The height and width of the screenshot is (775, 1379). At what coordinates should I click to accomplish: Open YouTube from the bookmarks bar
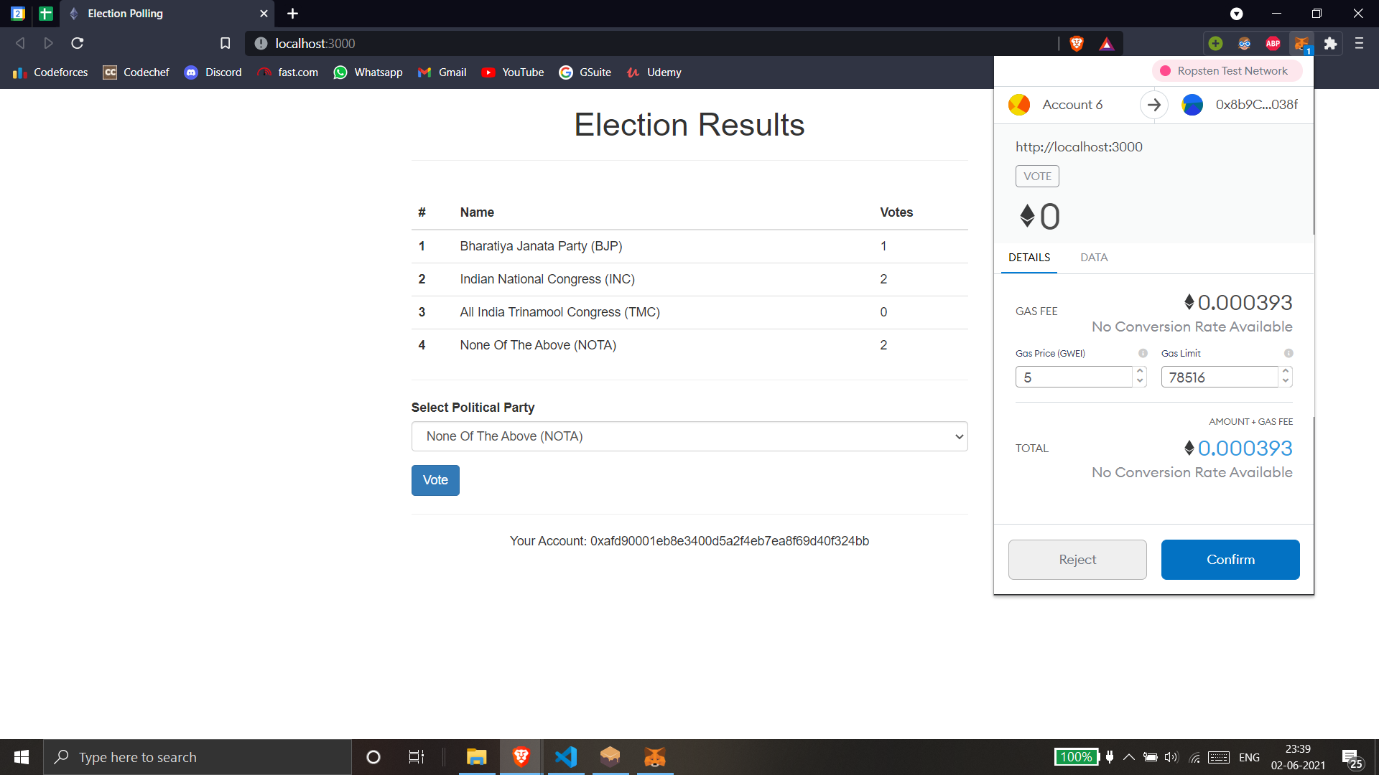click(x=512, y=72)
